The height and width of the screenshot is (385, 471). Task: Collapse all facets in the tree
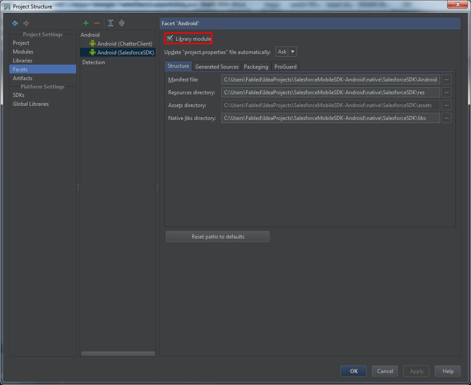[122, 23]
